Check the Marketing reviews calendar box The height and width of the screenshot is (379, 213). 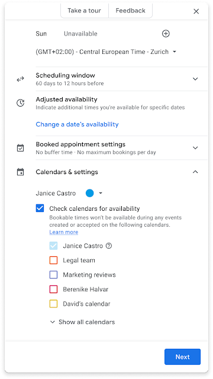[53, 275]
